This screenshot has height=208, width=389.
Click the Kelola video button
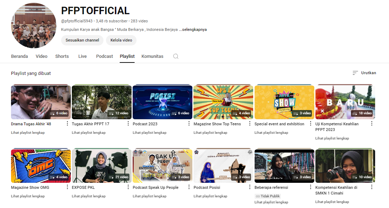121,40
